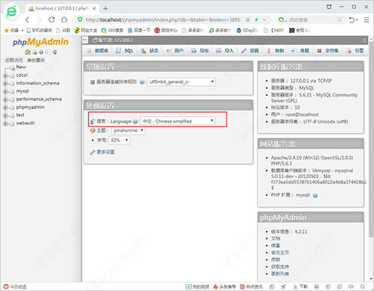Open a new browser tab with plus button

pyautogui.click(x=105, y=8)
